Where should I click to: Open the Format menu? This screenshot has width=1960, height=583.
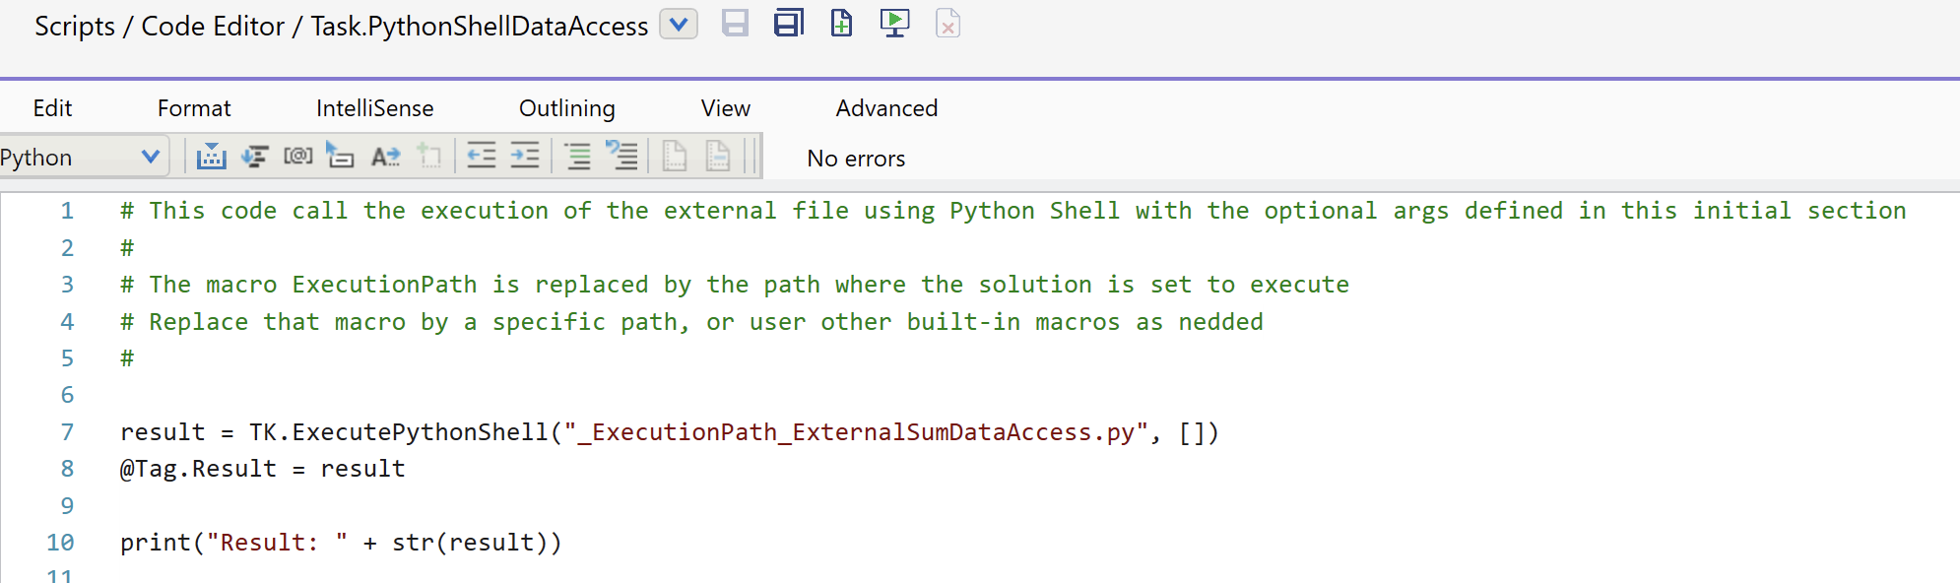[194, 108]
